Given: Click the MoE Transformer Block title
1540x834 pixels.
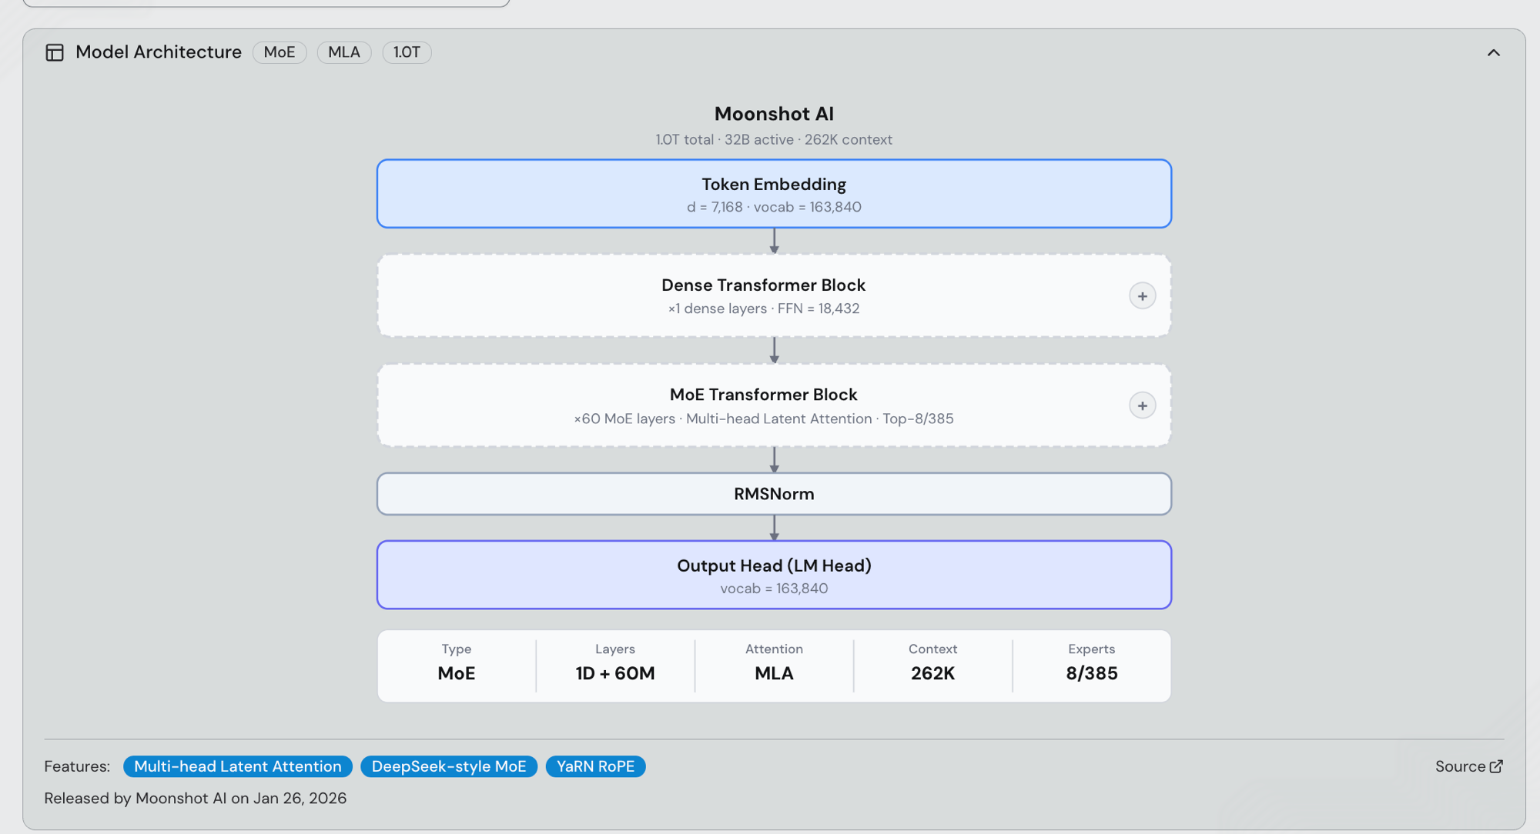Looking at the screenshot, I should tap(763, 395).
